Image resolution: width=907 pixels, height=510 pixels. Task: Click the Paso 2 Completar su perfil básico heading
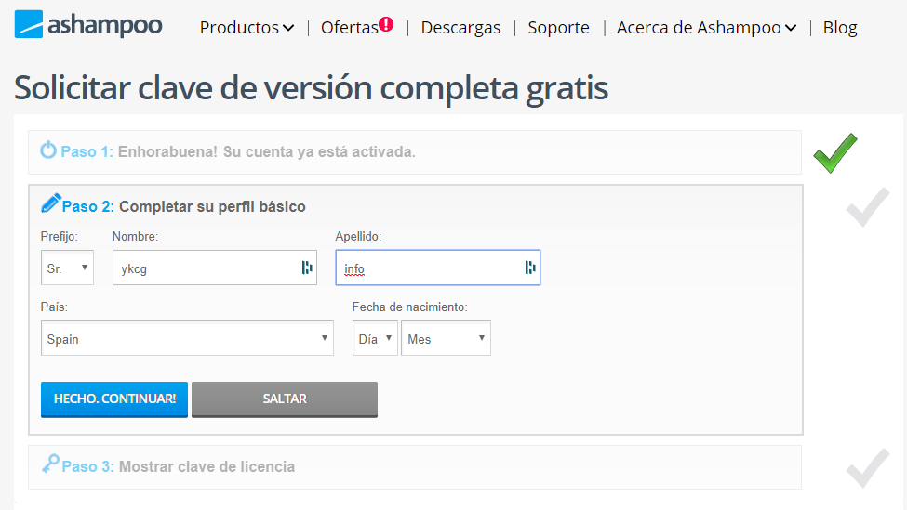[x=184, y=206]
